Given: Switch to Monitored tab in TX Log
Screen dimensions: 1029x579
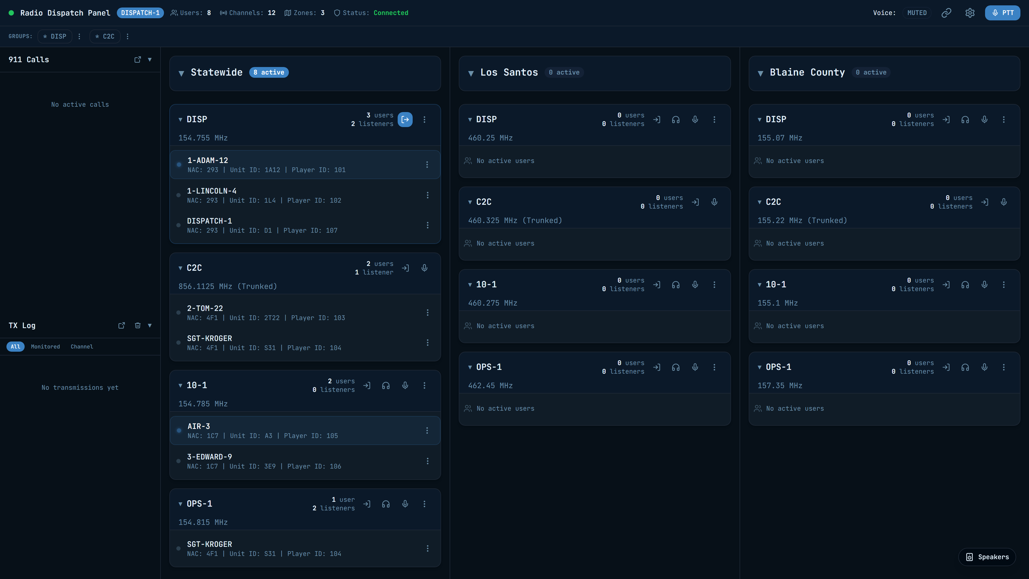Looking at the screenshot, I should [46, 347].
